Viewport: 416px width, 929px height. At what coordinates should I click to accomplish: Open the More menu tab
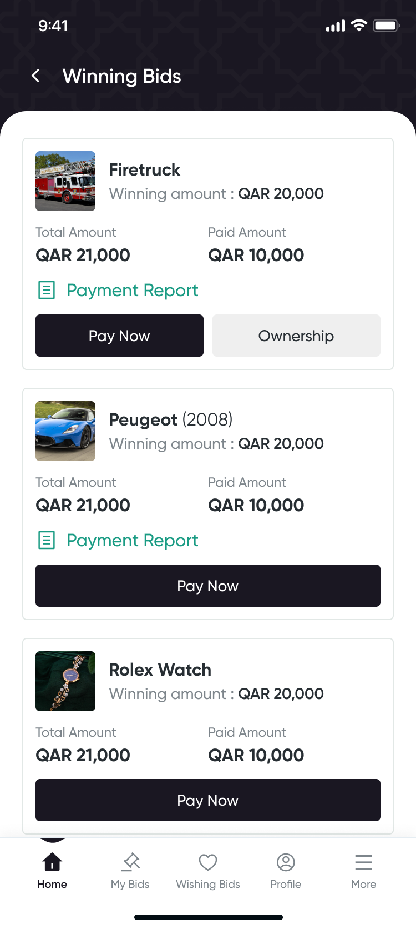tap(364, 870)
